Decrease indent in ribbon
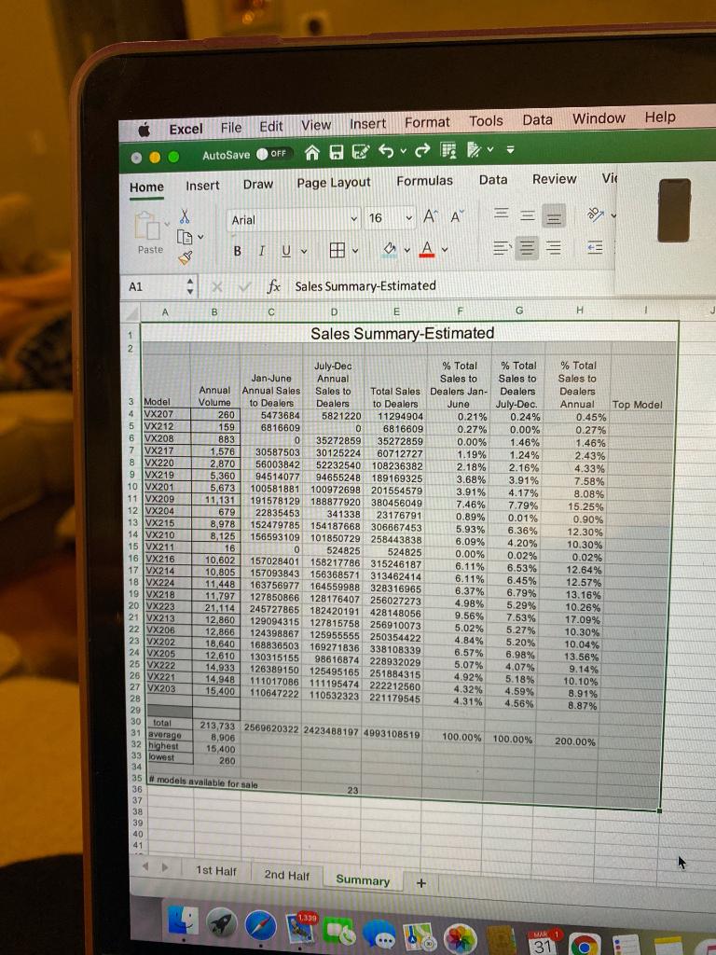 tap(595, 247)
